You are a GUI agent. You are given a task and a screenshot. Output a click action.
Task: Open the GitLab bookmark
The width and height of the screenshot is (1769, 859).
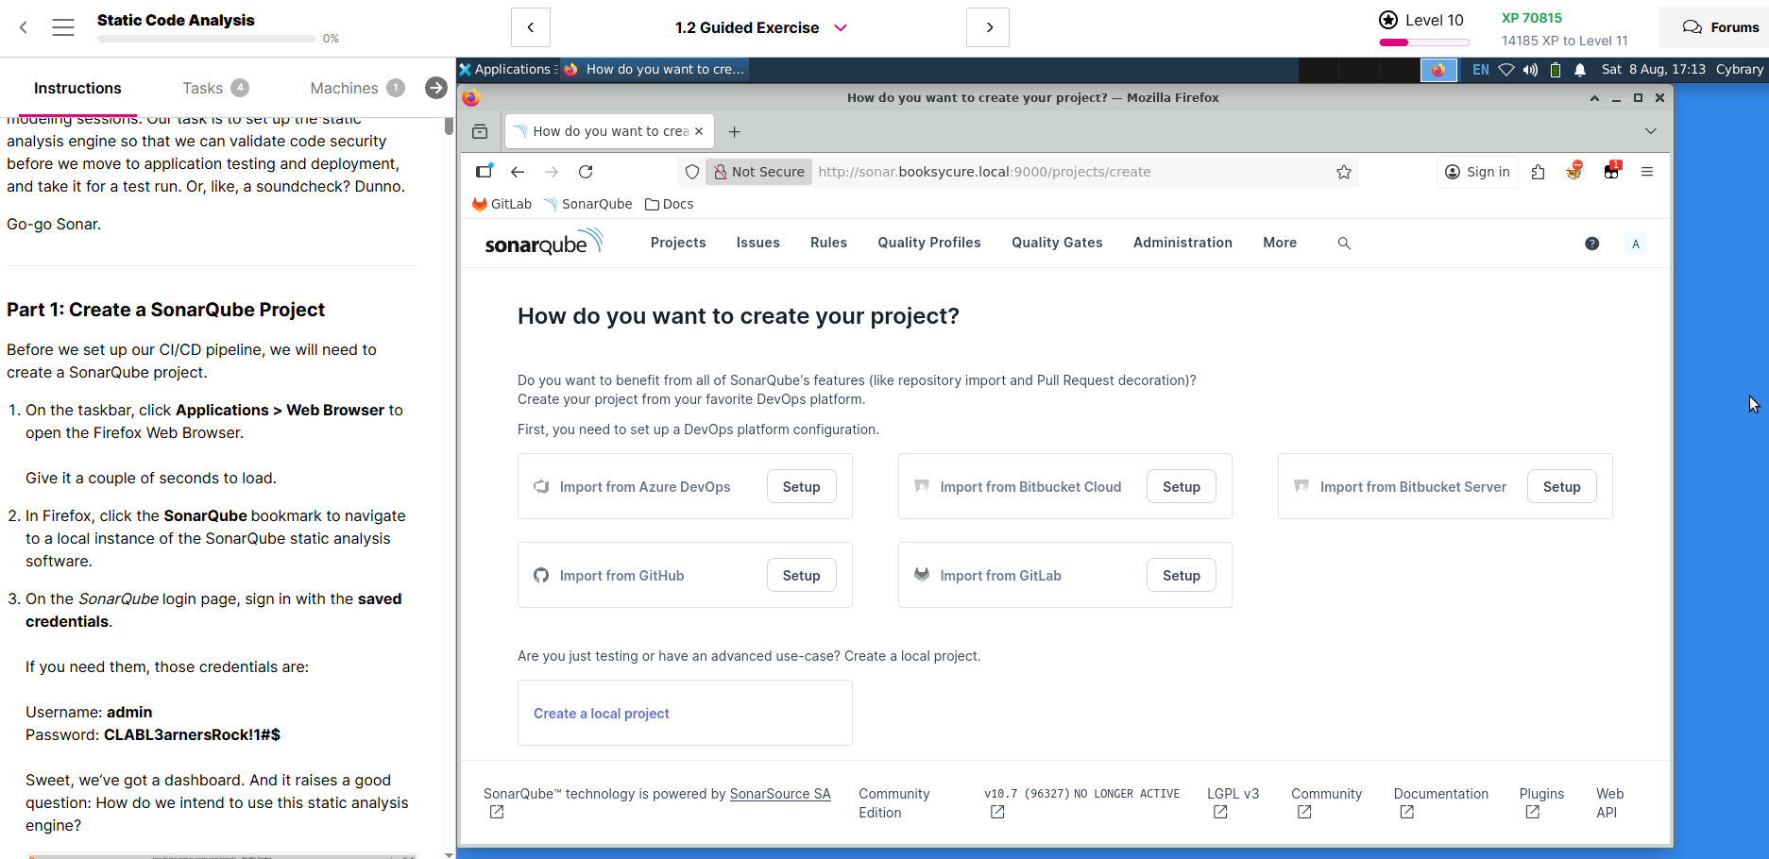502,204
